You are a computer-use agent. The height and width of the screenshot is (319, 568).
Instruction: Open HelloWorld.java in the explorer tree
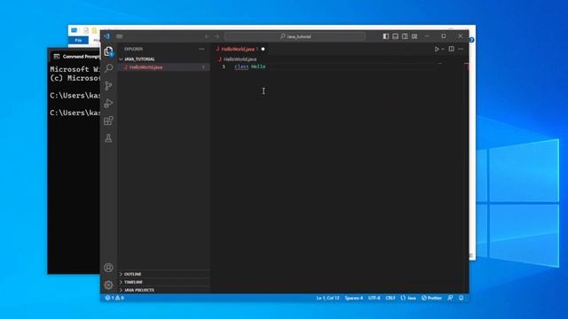[146, 67]
